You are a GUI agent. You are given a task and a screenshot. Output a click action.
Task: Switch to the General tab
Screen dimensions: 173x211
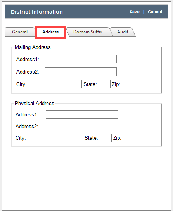coord(20,32)
